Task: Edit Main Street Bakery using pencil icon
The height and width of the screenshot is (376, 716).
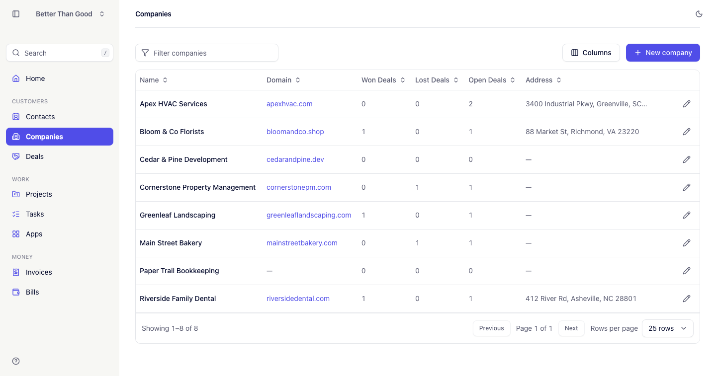Action: coord(687,243)
